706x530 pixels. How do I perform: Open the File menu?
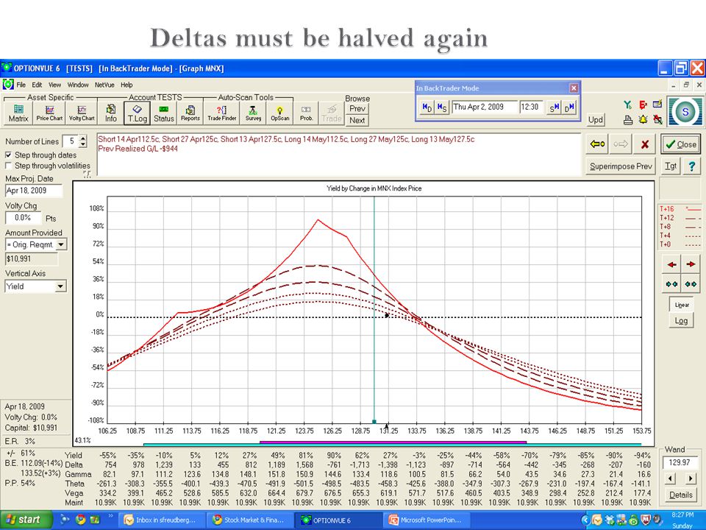(21, 85)
